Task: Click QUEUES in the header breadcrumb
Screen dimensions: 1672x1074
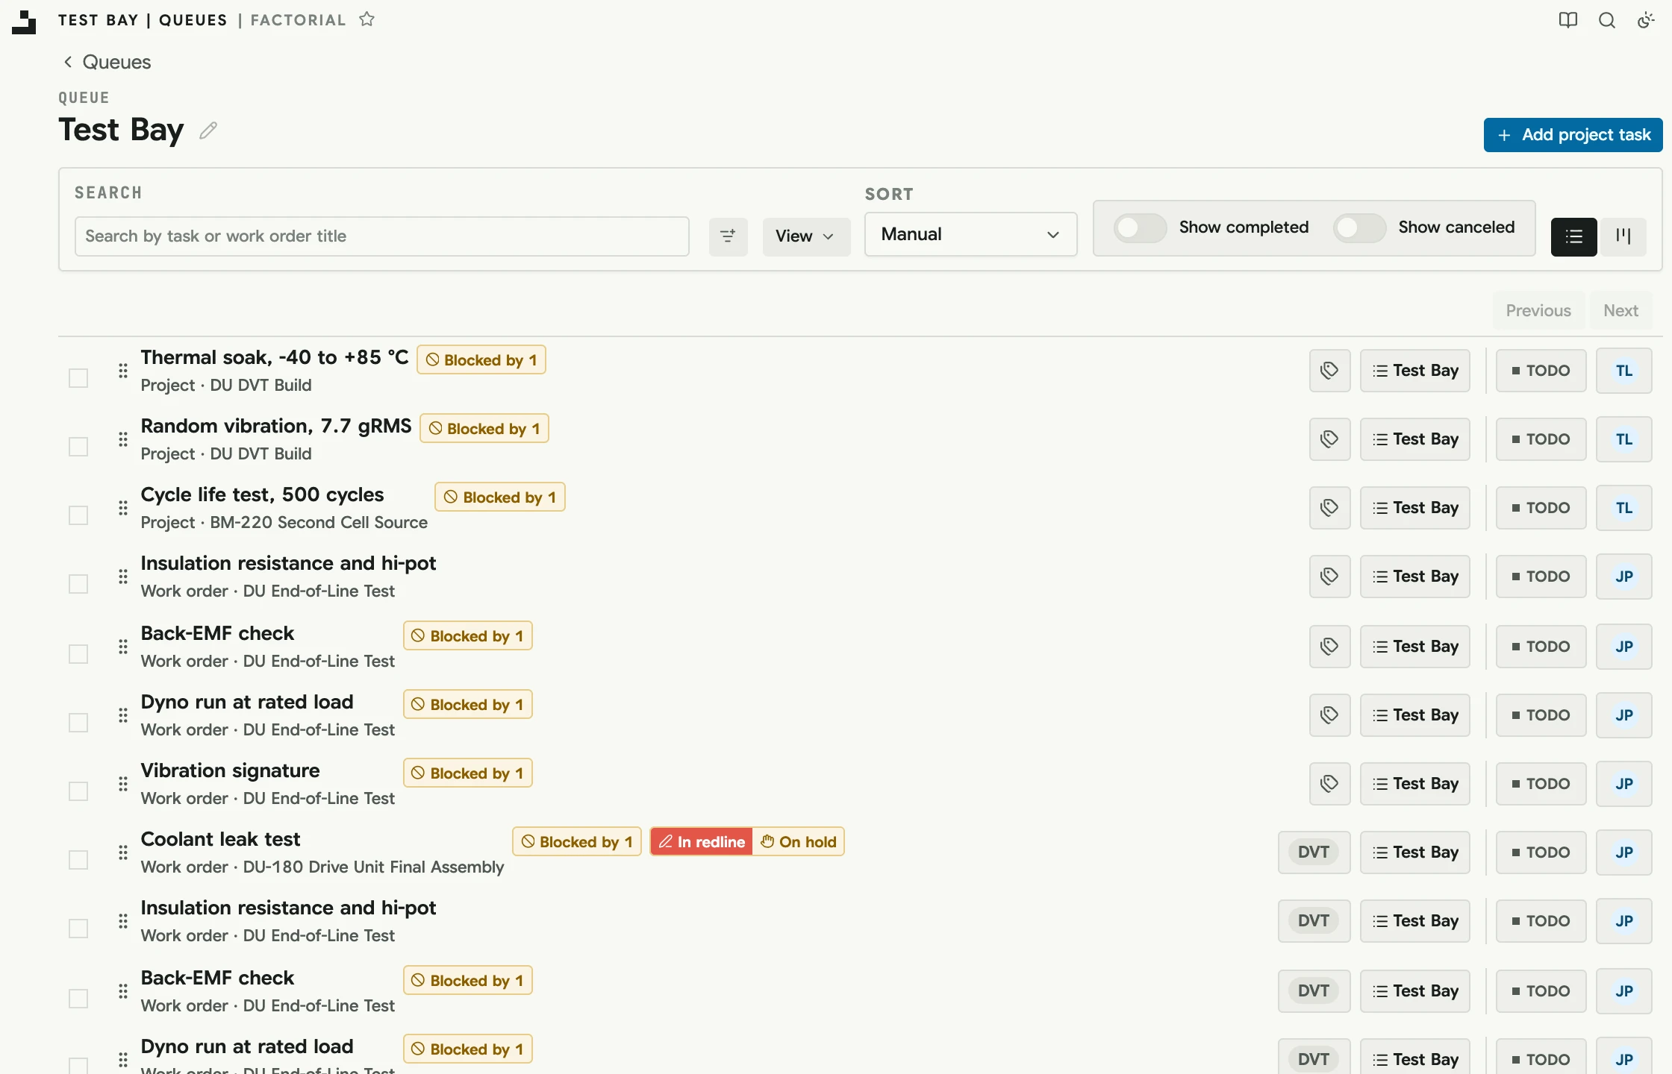Action: pos(193,20)
